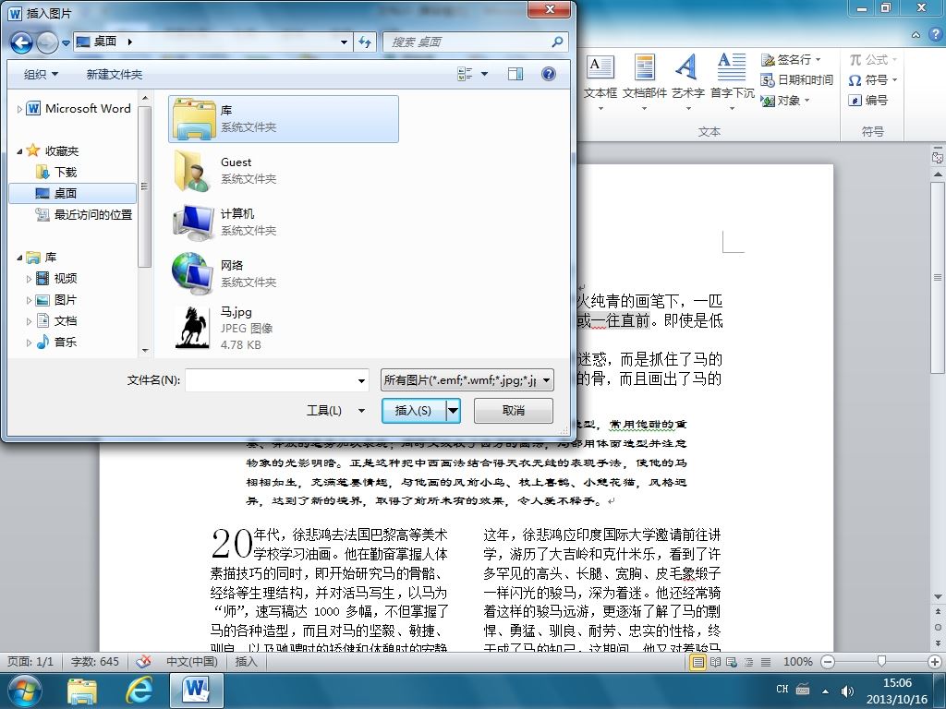
Task: Open the 组织 menu
Action: coord(41,74)
